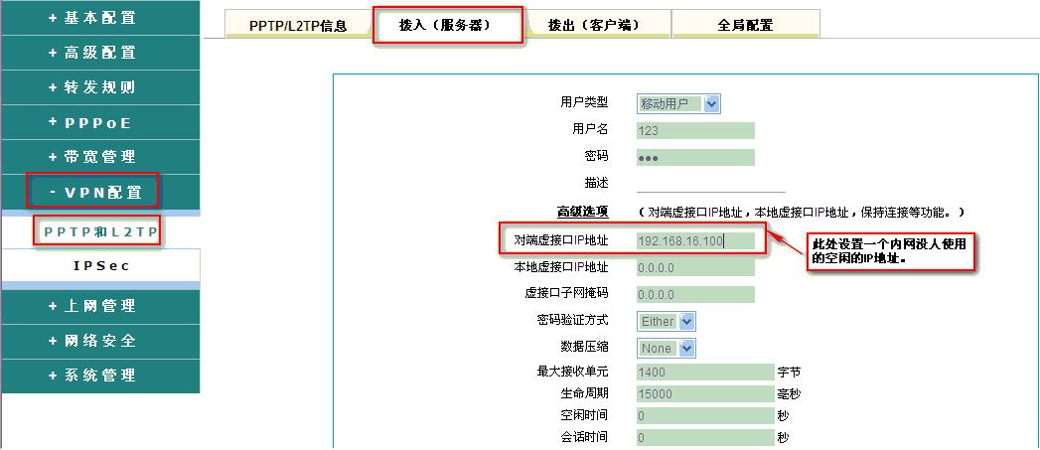The image size is (1040, 450).
Task: Expand the PPPoE sidebar section
Action: point(92,122)
